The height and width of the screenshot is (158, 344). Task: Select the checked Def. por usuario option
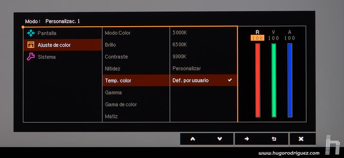[203, 80]
